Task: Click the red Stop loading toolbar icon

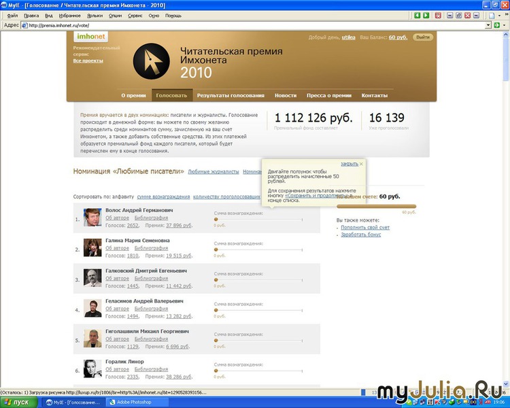Action: 438,15
